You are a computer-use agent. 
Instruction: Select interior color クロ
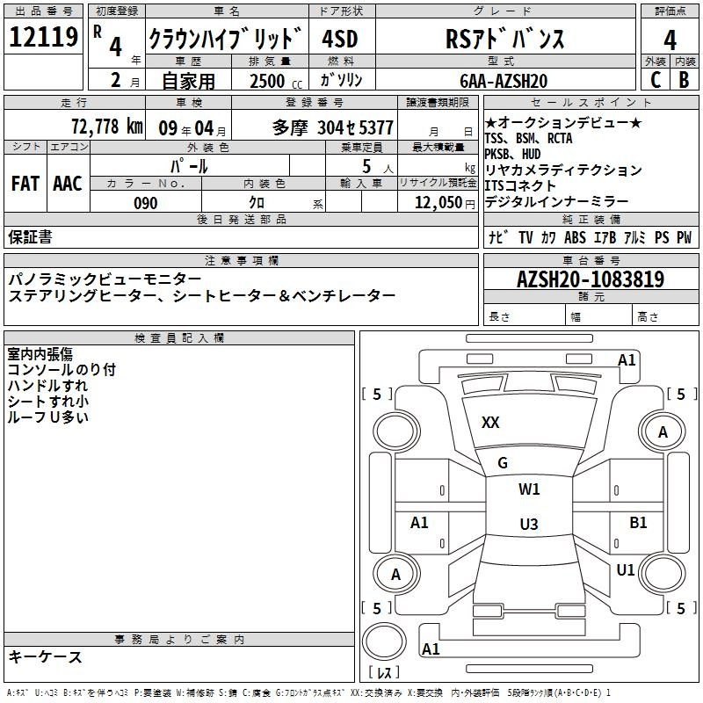coord(257,203)
